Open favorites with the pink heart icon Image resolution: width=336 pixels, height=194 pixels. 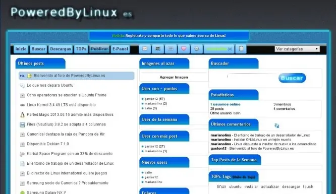184,49
